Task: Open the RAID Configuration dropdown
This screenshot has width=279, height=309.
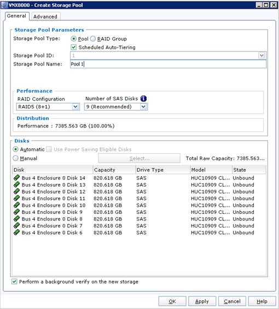Action: (75, 107)
